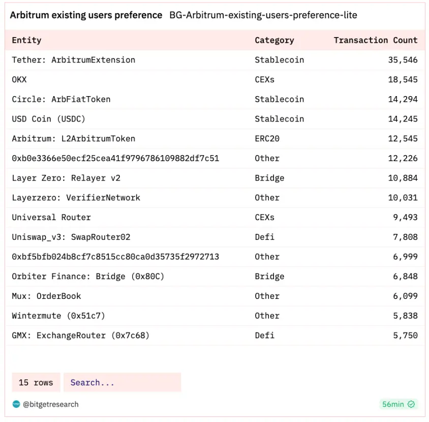Sort by the Transaction Count column header

pyautogui.click(x=375, y=40)
